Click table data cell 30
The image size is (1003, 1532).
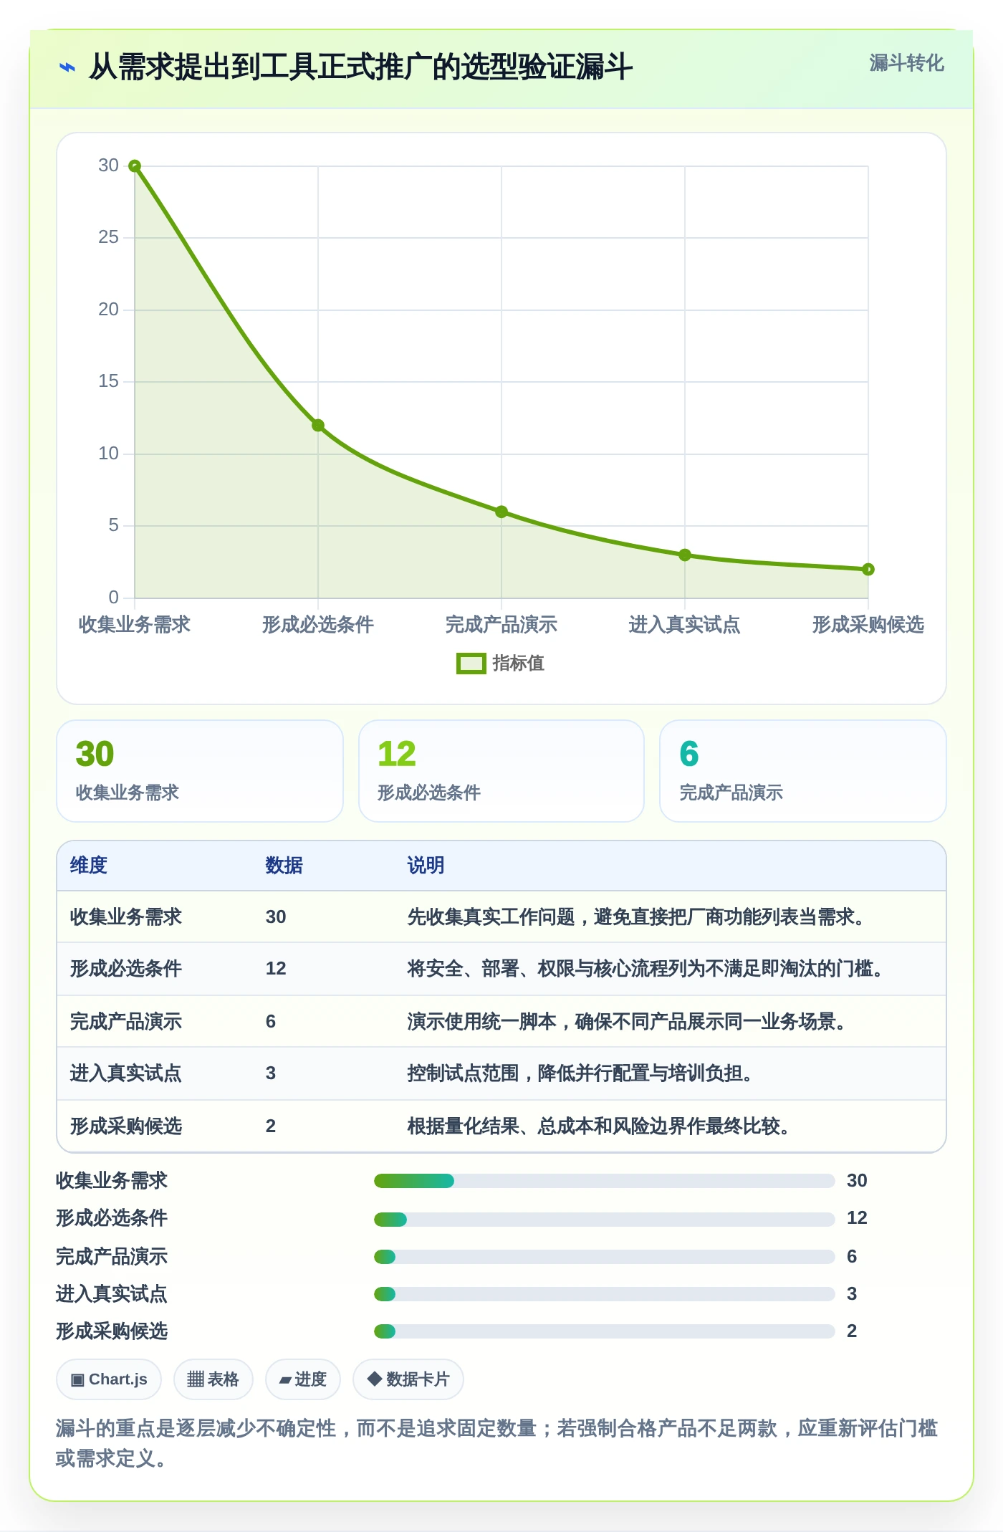(276, 917)
